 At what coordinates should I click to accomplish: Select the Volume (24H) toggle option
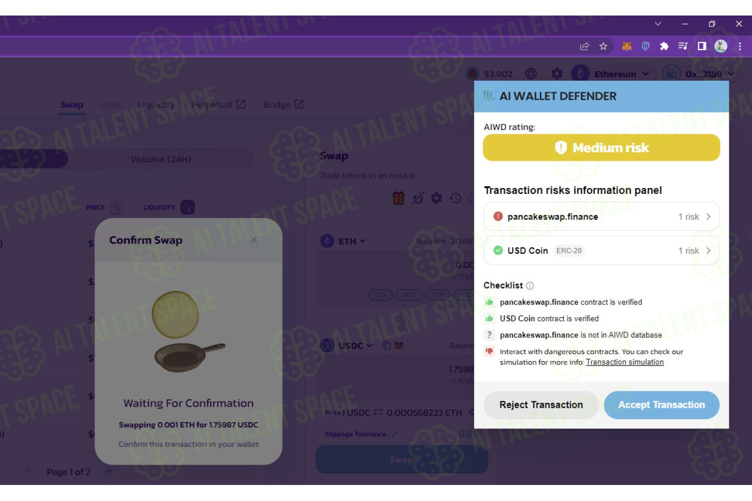[161, 159]
